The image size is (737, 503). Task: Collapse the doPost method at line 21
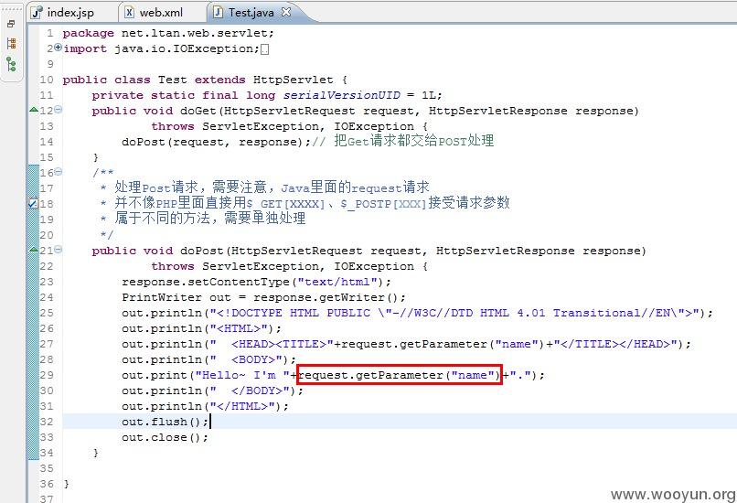click(59, 249)
